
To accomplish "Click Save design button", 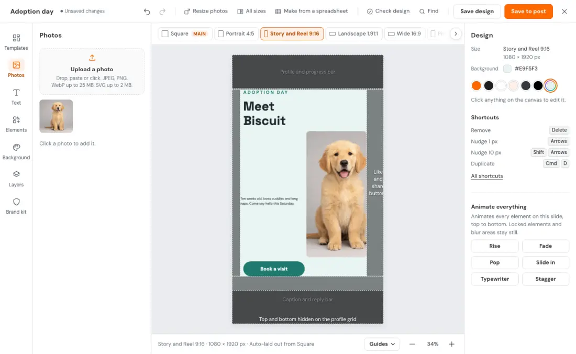I will pyautogui.click(x=477, y=12).
